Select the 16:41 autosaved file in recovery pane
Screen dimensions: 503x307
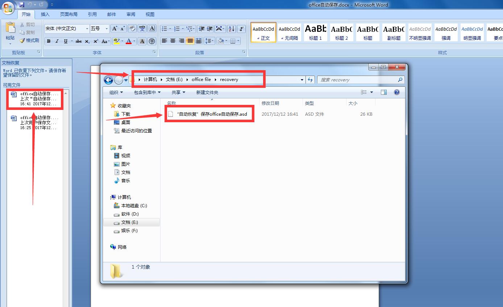(34, 99)
